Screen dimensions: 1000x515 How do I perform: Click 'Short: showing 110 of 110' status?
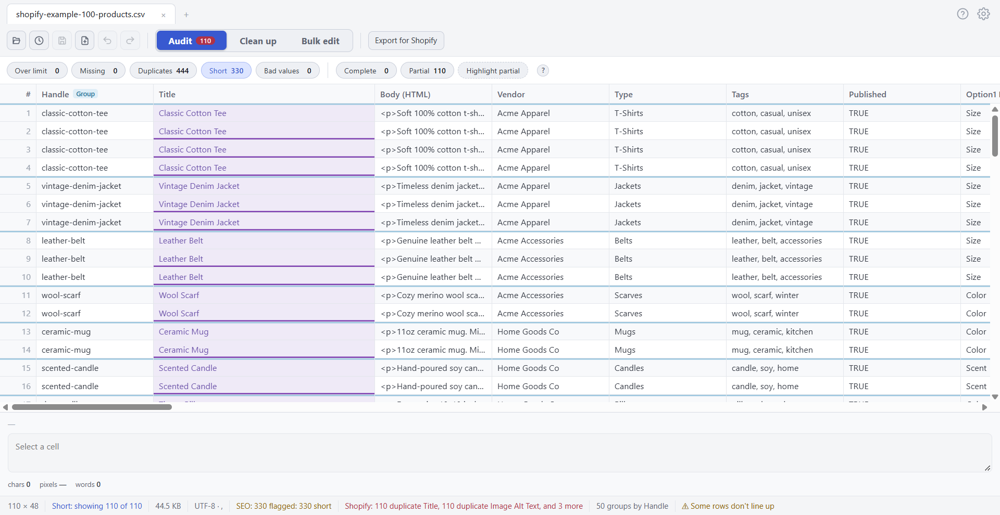click(x=97, y=506)
